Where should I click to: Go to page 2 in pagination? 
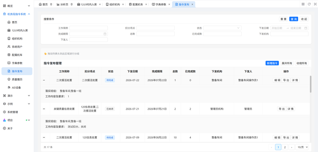285,147
